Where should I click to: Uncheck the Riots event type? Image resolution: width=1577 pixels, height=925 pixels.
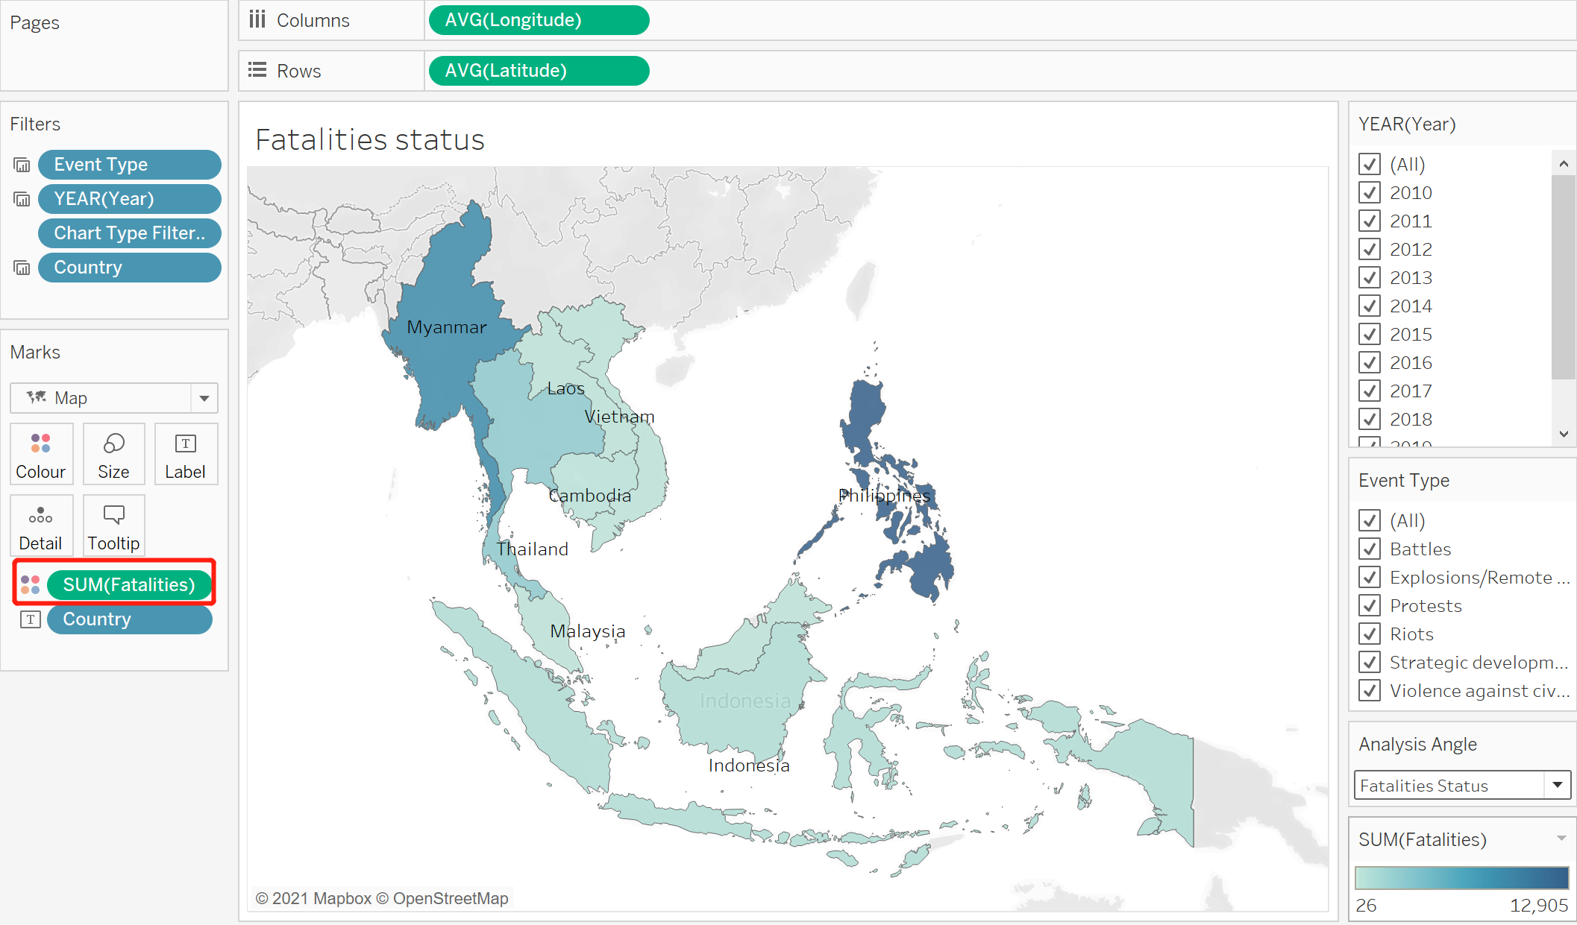click(x=1369, y=634)
